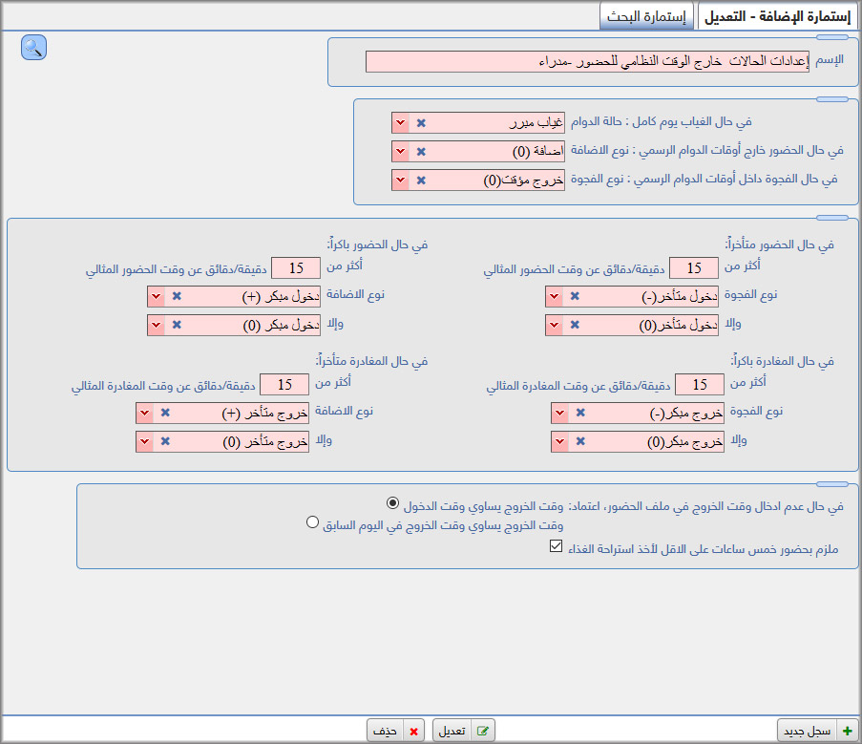Clear the خروج مؤقت(0) gap type value
Image resolution: width=862 pixels, height=744 pixels.
(421, 180)
